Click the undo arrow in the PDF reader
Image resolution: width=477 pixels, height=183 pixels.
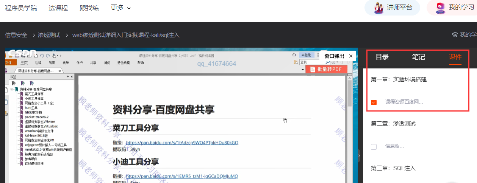pos(42,56)
